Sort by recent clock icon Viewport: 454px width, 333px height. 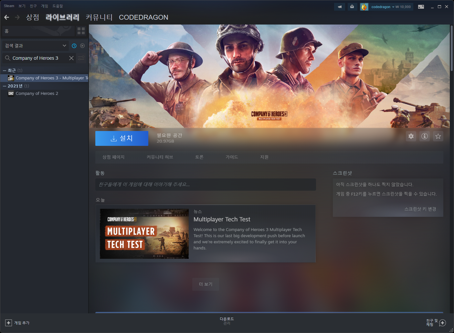click(74, 46)
